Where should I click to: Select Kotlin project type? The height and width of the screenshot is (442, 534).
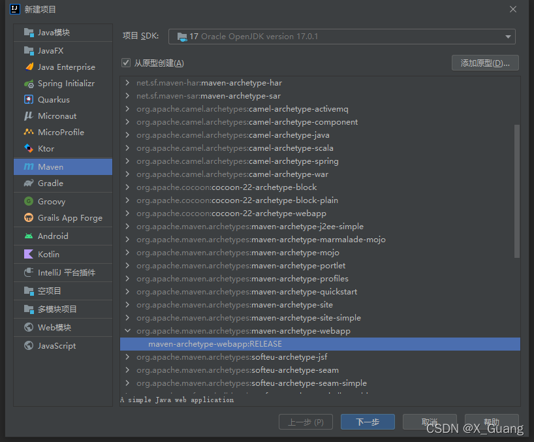pos(63,254)
